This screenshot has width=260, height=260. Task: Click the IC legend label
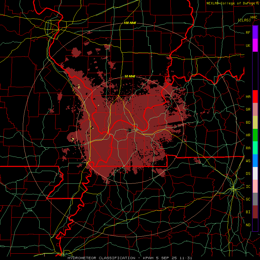click(248, 187)
